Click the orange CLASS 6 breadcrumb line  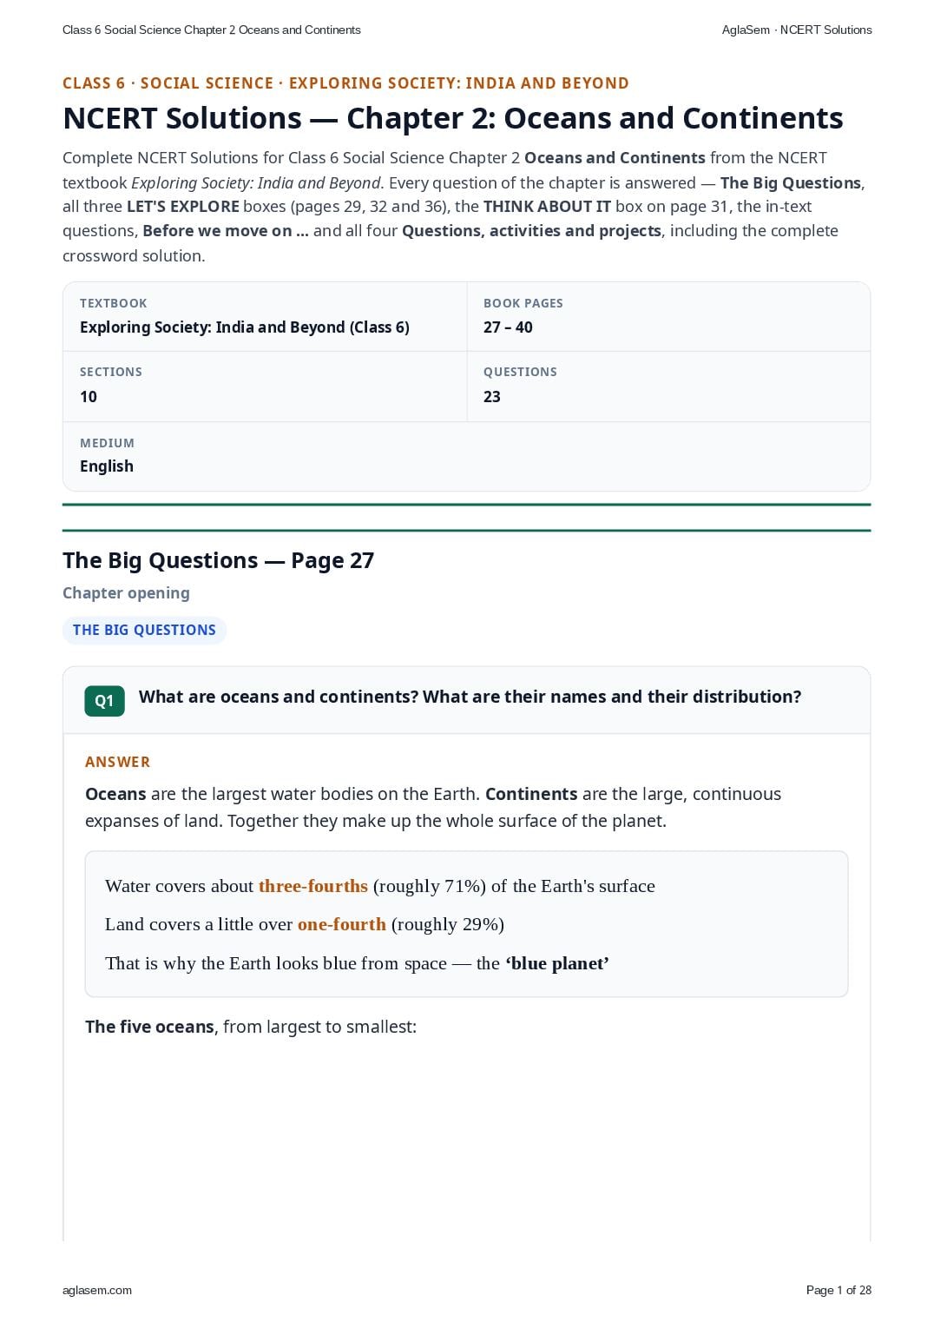[x=345, y=83]
